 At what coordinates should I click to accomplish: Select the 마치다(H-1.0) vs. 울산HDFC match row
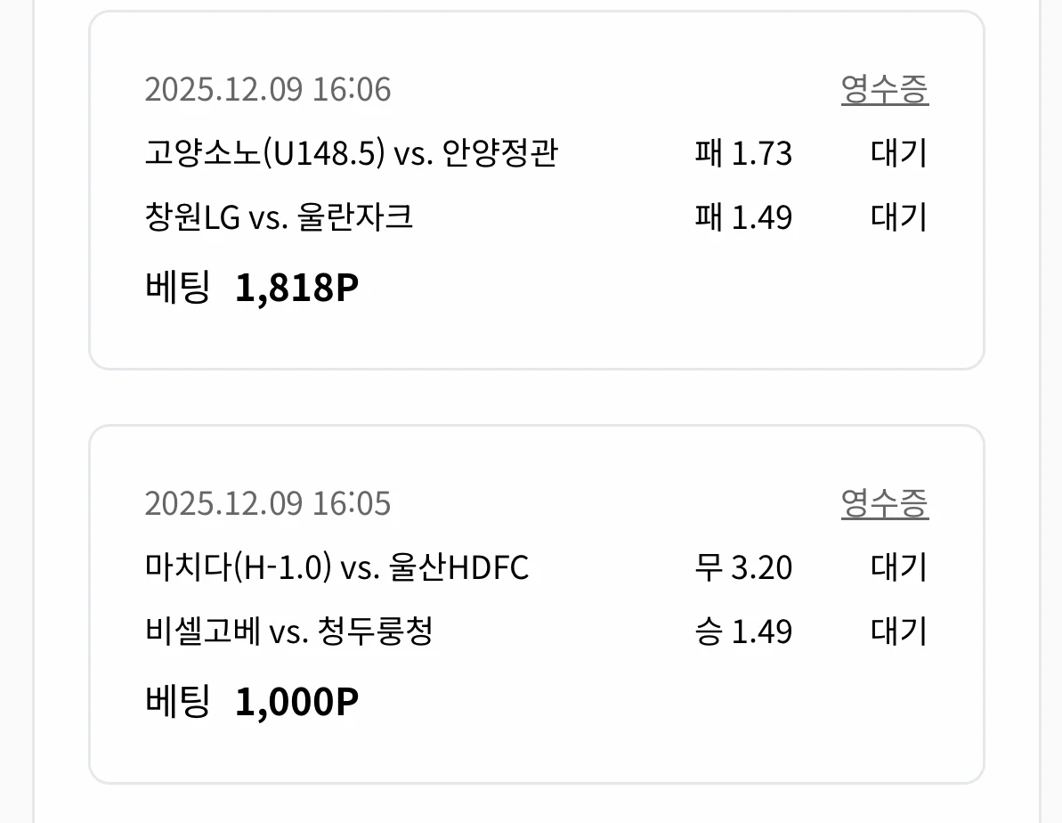[336, 567]
